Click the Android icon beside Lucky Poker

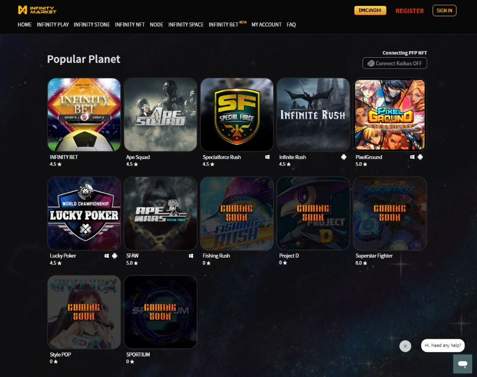pos(114,256)
